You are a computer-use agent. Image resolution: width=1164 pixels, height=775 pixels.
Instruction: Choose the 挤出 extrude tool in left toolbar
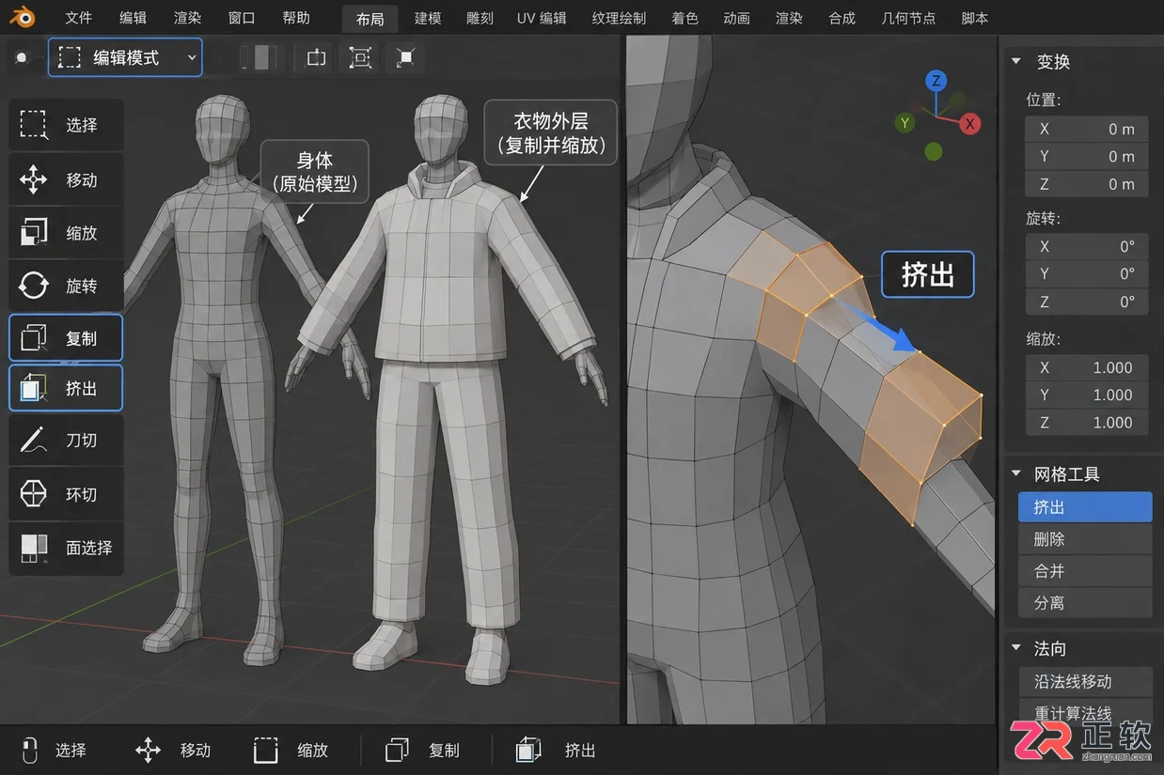pos(66,388)
